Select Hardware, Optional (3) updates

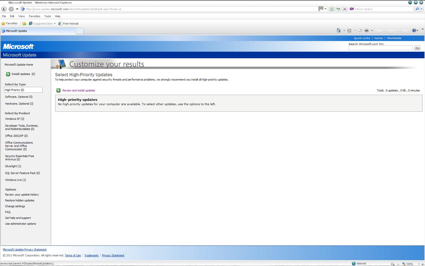click(x=19, y=104)
